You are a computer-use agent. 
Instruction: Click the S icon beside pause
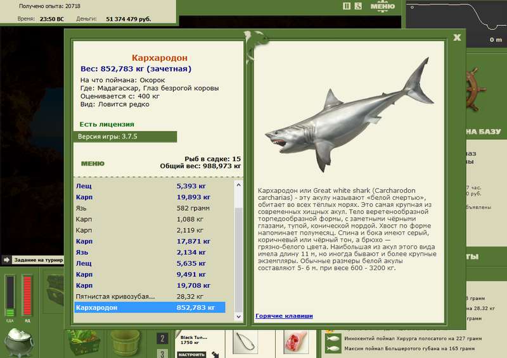358,6
